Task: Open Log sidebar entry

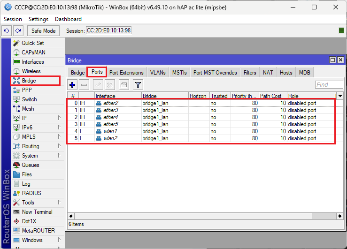Action: tap(38, 184)
